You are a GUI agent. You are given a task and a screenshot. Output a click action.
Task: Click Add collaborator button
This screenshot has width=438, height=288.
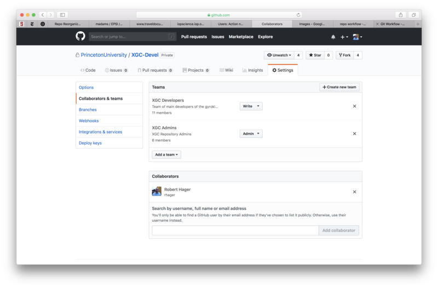point(338,231)
